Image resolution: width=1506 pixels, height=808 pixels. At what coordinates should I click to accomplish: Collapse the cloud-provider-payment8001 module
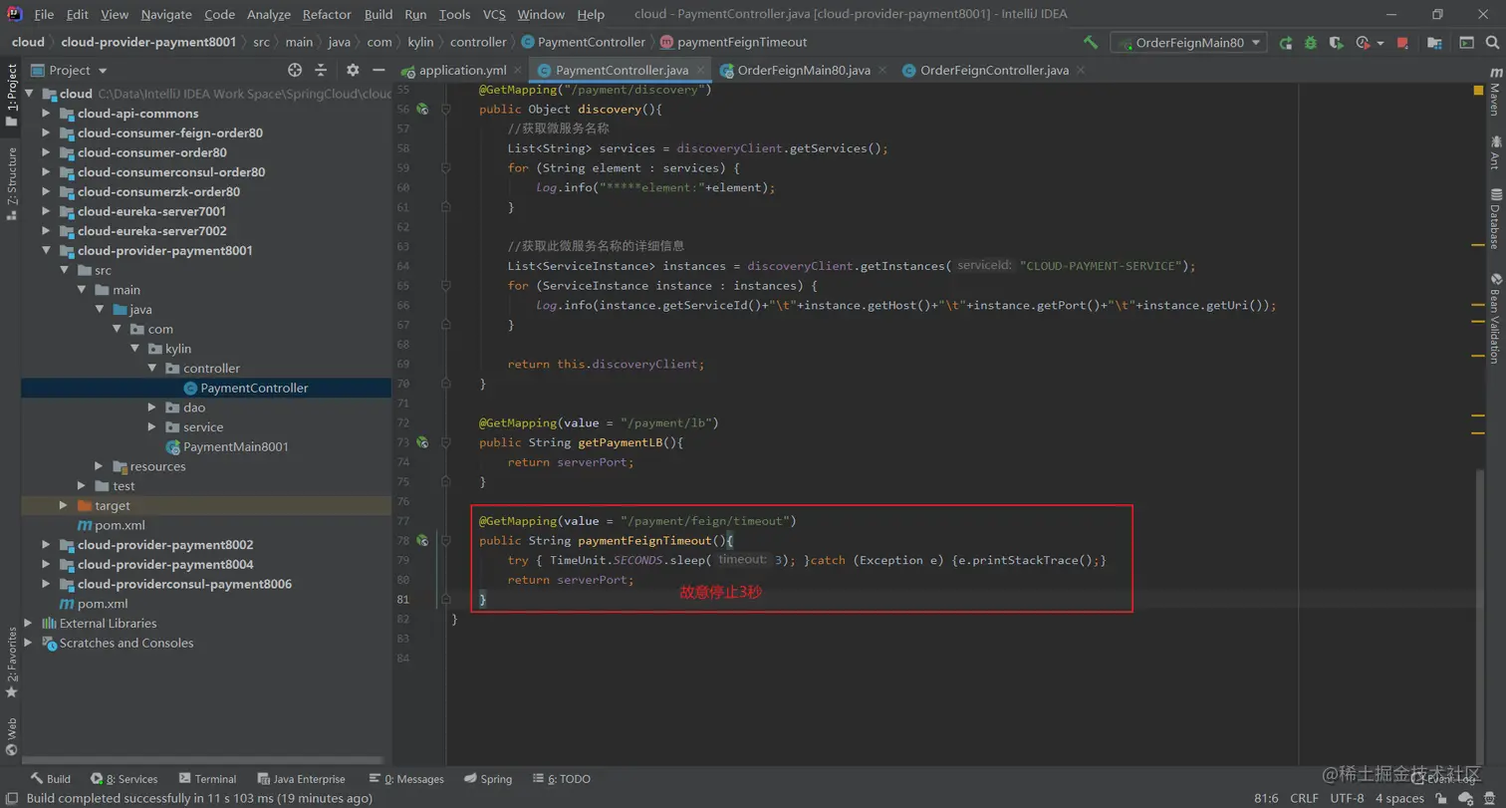point(46,250)
